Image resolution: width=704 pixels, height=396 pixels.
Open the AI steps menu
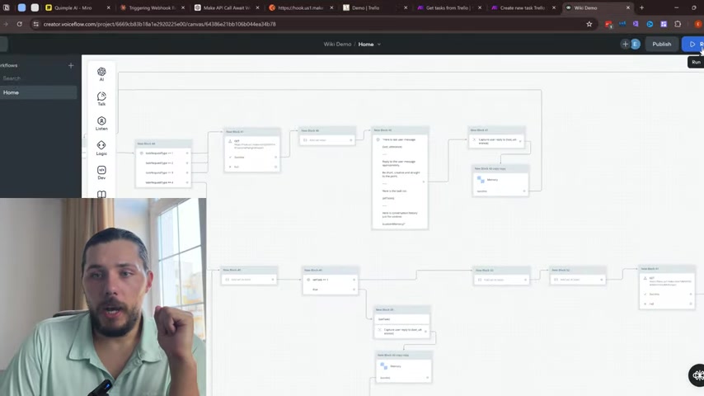click(101, 74)
